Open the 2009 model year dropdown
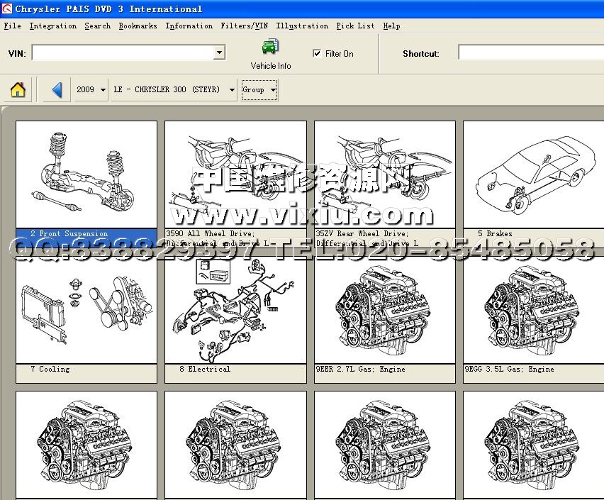The height and width of the screenshot is (500, 604). (91, 90)
